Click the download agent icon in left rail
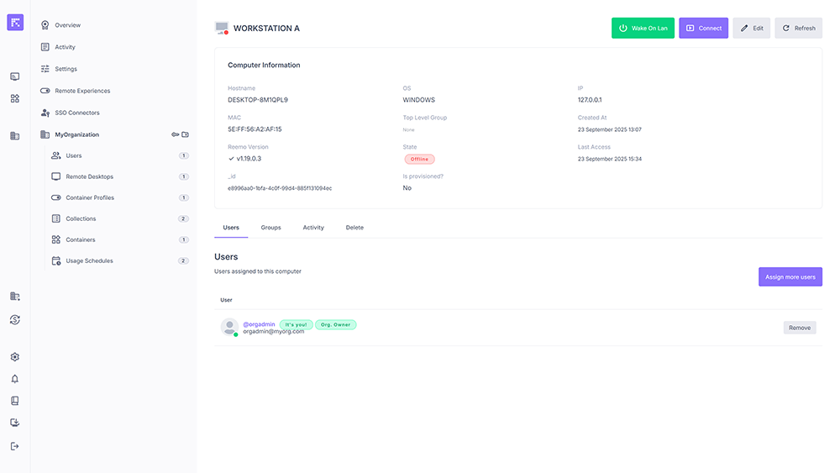Viewport: 840px width, 473px height. 14,423
